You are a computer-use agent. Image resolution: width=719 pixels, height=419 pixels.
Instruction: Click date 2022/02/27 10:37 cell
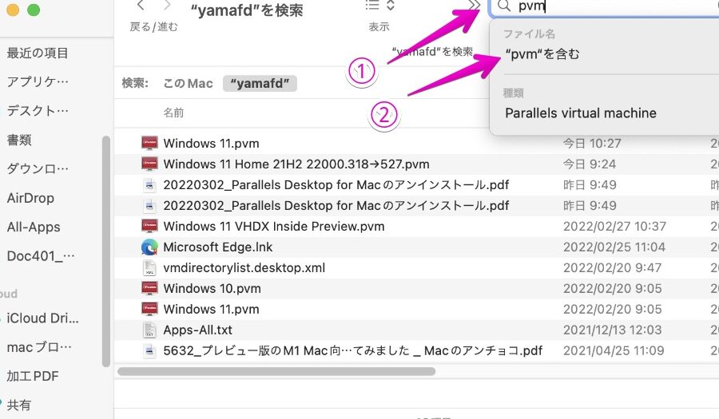click(614, 226)
